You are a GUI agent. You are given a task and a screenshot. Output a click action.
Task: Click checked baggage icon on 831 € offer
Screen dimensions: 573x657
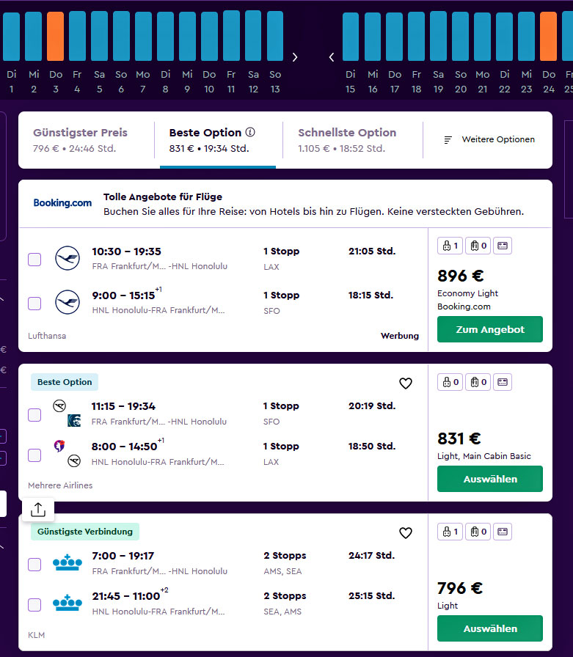point(478,382)
